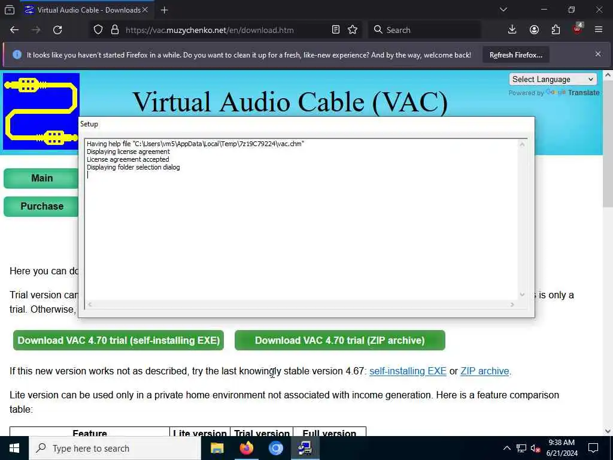The image size is (613, 460).
Task: Open the notification center icon
Action: click(593, 448)
